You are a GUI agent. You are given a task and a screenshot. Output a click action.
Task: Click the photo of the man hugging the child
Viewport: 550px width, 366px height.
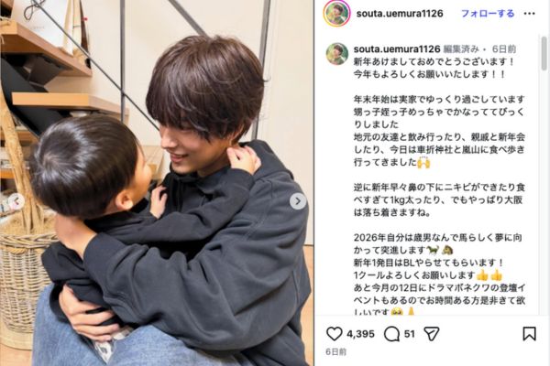[x=157, y=183]
